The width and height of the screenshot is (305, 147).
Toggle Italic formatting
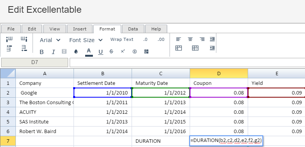[x=53, y=52]
